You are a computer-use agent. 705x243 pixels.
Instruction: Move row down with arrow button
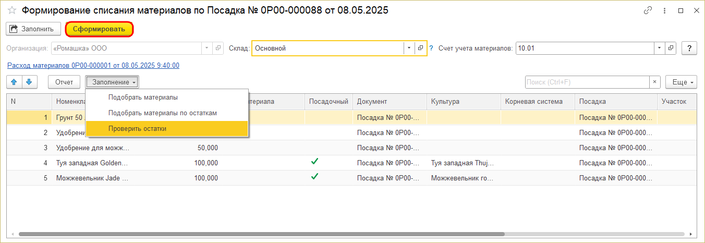(29, 82)
